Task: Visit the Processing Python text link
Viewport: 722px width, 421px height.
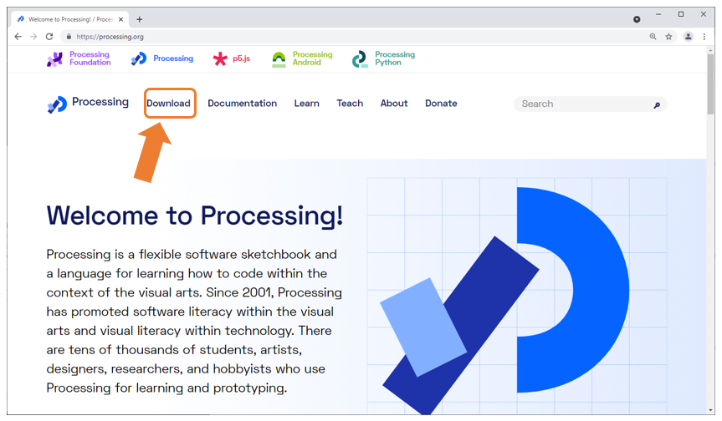Action: pyautogui.click(x=395, y=58)
